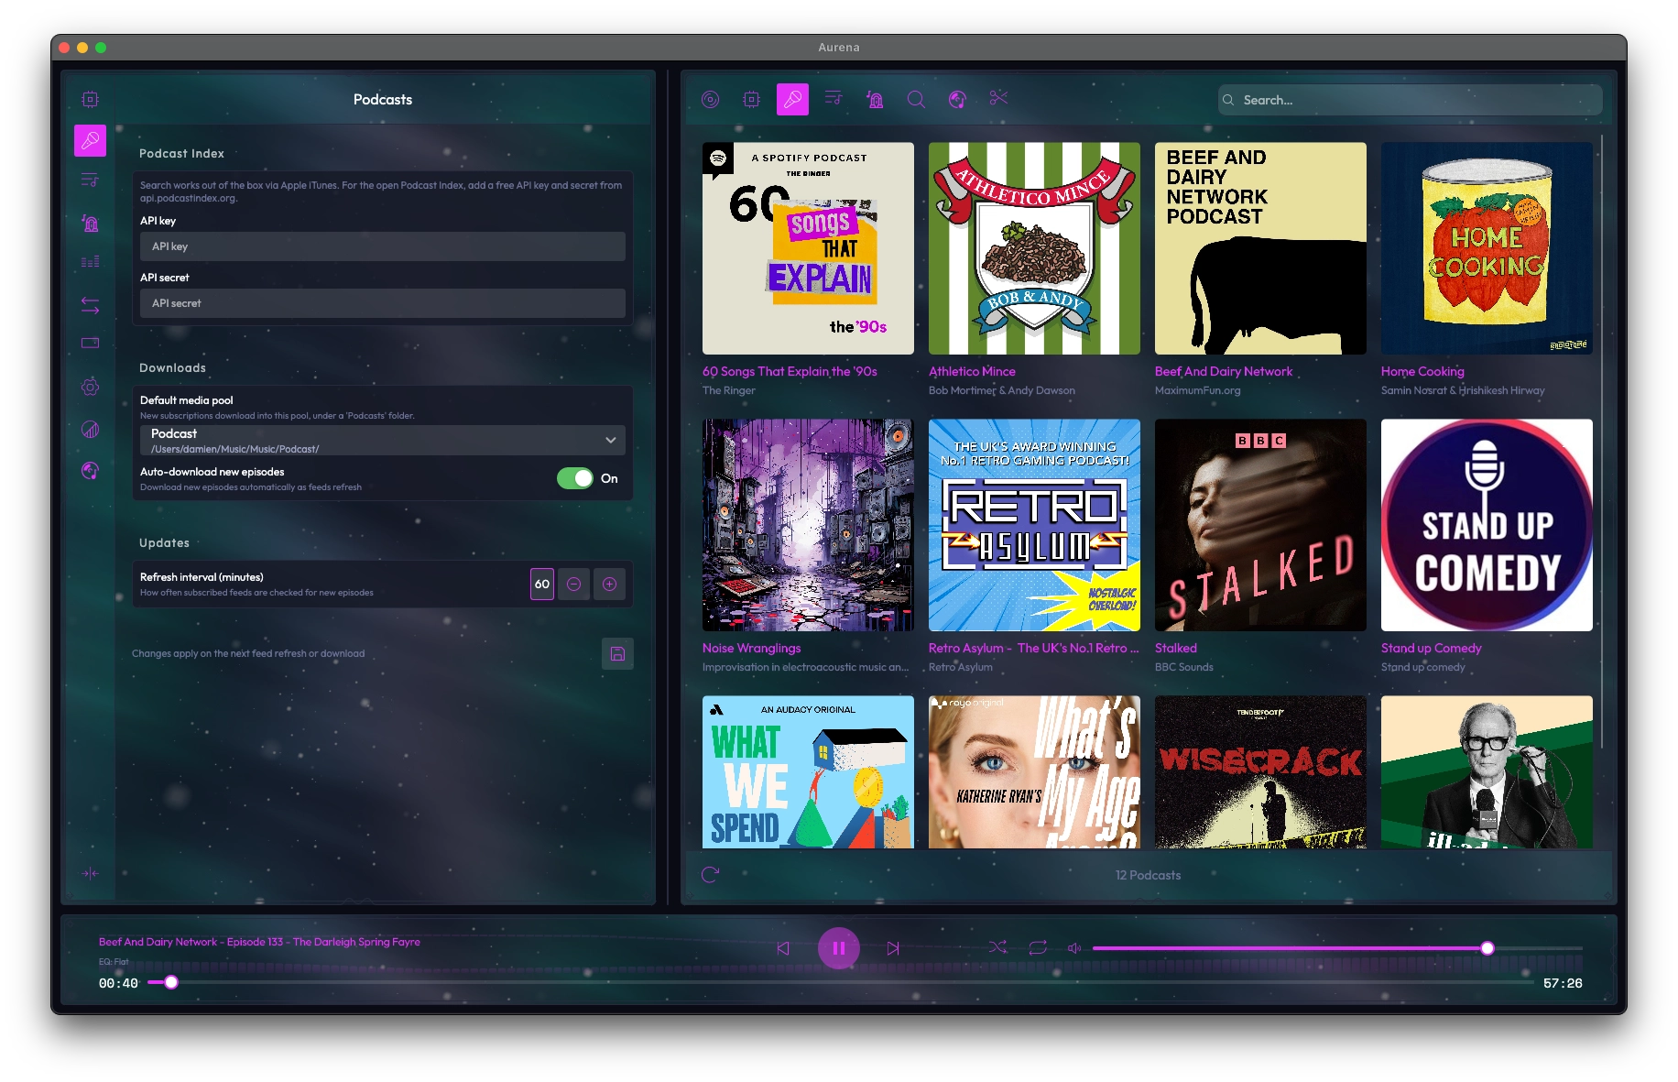This screenshot has width=1678, height=1082.
Task: Click the playback progress slider handle
Action: pyautogui.click(x=171, y=982)
